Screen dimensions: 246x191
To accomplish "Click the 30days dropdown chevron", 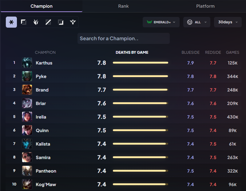I will pyautogui.click(x=236, y=22).
